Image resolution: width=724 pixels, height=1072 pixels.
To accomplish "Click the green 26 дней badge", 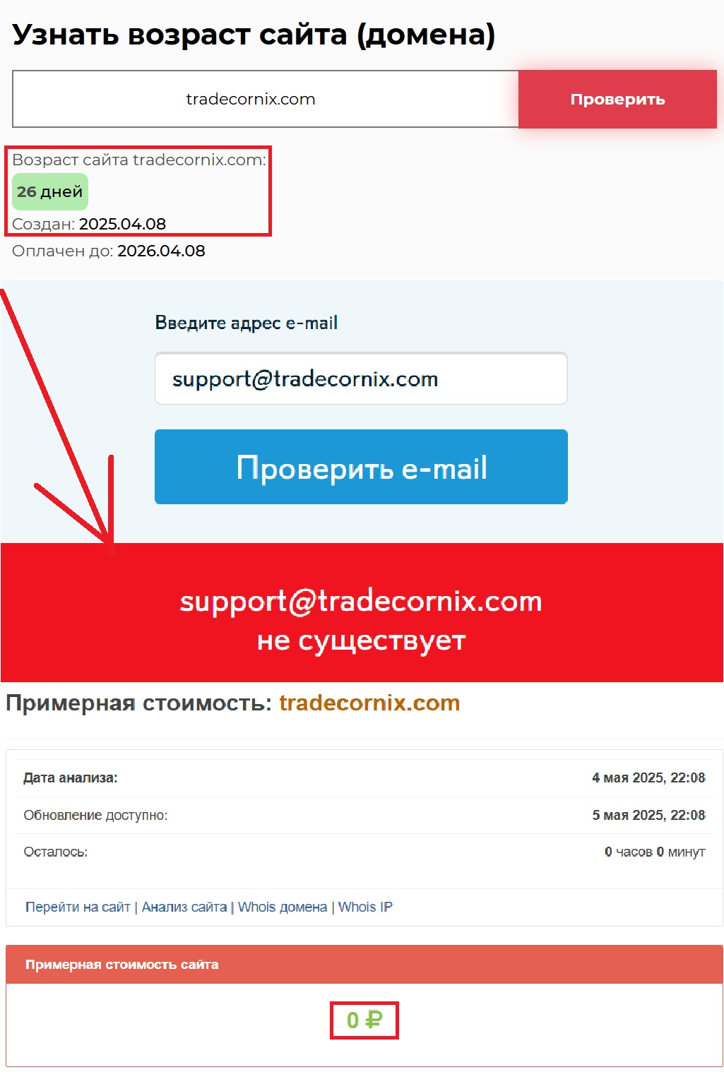I will click(50, 191).
